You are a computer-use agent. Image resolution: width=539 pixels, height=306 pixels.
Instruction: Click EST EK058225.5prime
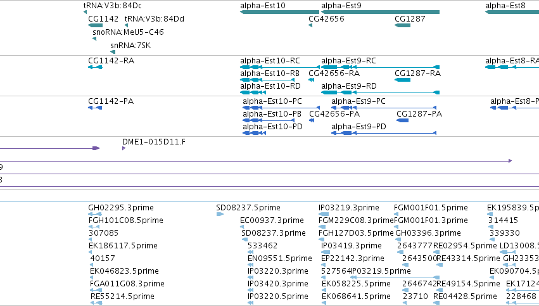(x=356, y=284)
